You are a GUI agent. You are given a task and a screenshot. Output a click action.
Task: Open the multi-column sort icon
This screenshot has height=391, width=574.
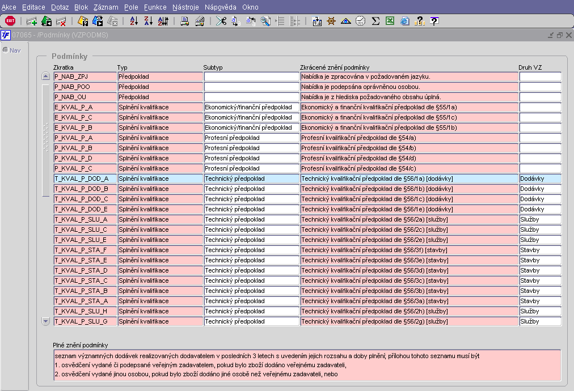click(x=163, y=21)
